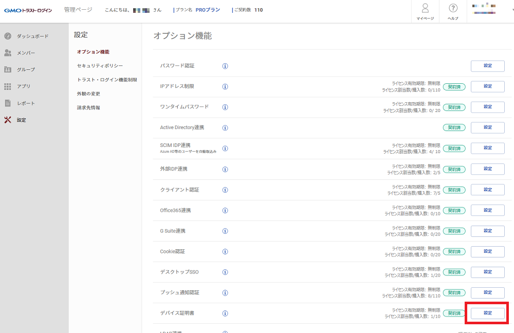Click the Apps grid icon in sidebar
This screenshot has height=333, width=514.
(8, 86)
